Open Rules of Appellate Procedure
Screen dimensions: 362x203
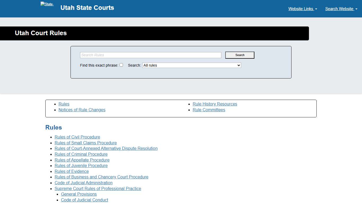82,160
